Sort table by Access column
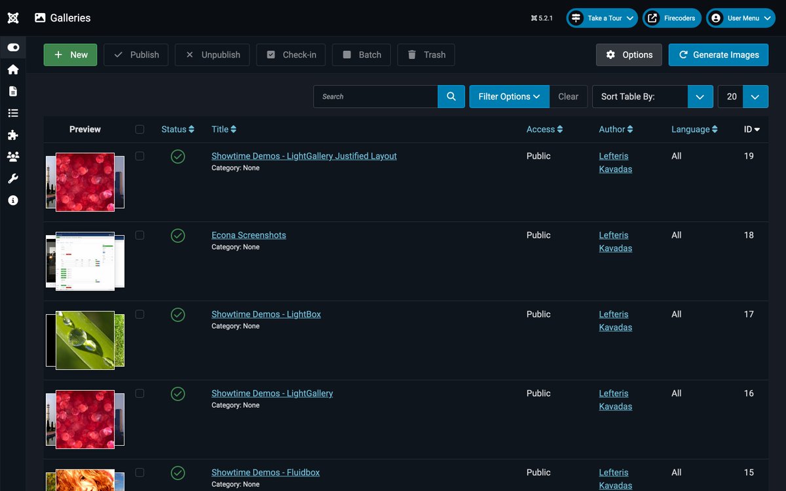 [x=545, y=130]
